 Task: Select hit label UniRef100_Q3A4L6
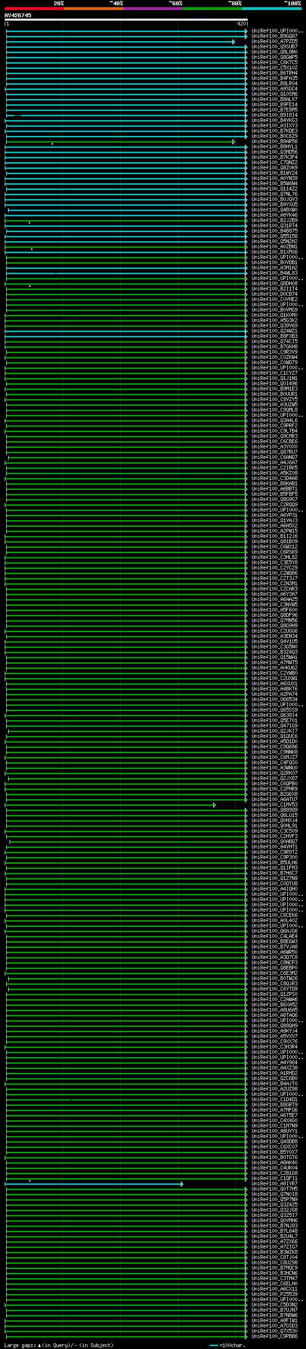click(274, 421)
